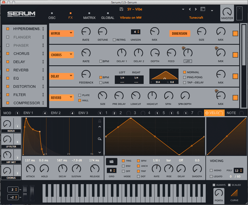Screen dimensions: 248x205
Task: Click the reorder arrows beside FLANGER
Action: click(x=43, y=37)
